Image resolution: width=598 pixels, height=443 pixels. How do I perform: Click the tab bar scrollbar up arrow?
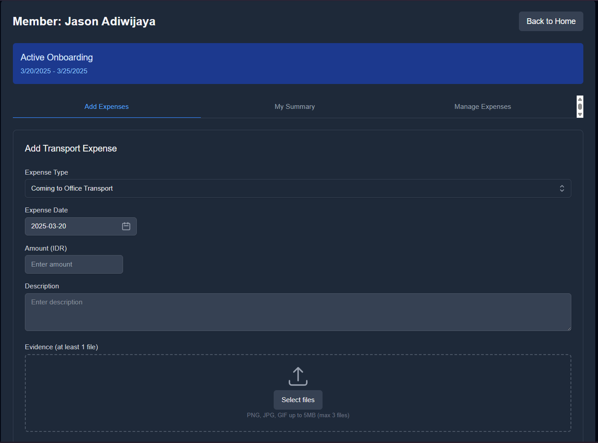(x=580, y=99)
